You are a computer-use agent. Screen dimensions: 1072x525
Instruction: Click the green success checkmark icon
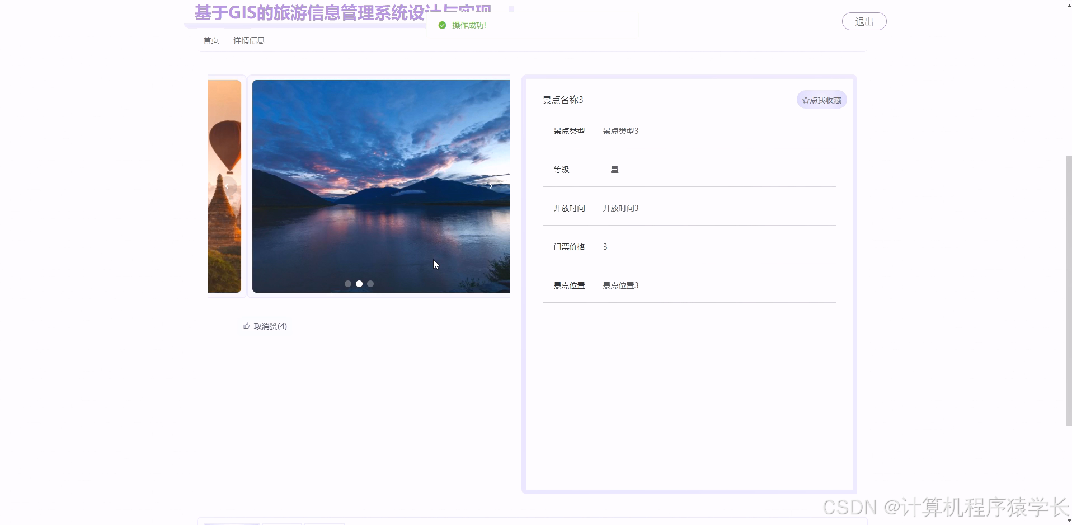pyautogui.click(x=441, y=25)
